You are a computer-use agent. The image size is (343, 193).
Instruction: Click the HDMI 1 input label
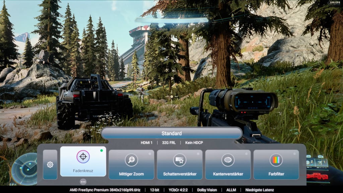click(146, 143)
